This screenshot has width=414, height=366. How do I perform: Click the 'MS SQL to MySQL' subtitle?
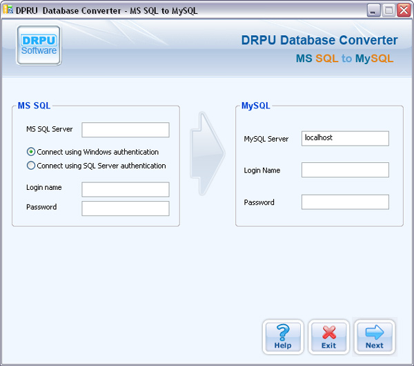pyautogui.click(x=344, y=59)
